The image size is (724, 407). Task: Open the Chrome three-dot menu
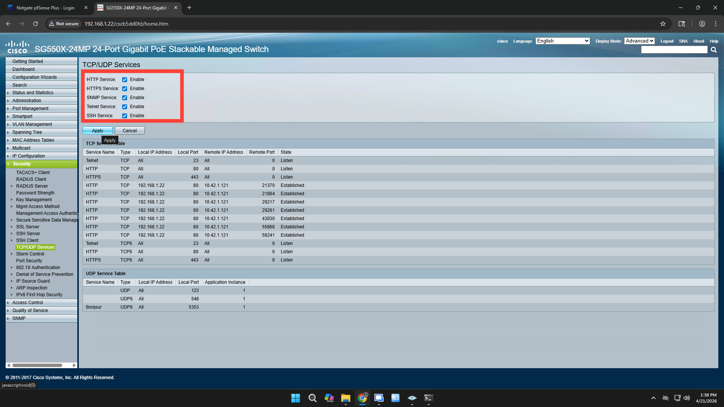pos(716,24)
